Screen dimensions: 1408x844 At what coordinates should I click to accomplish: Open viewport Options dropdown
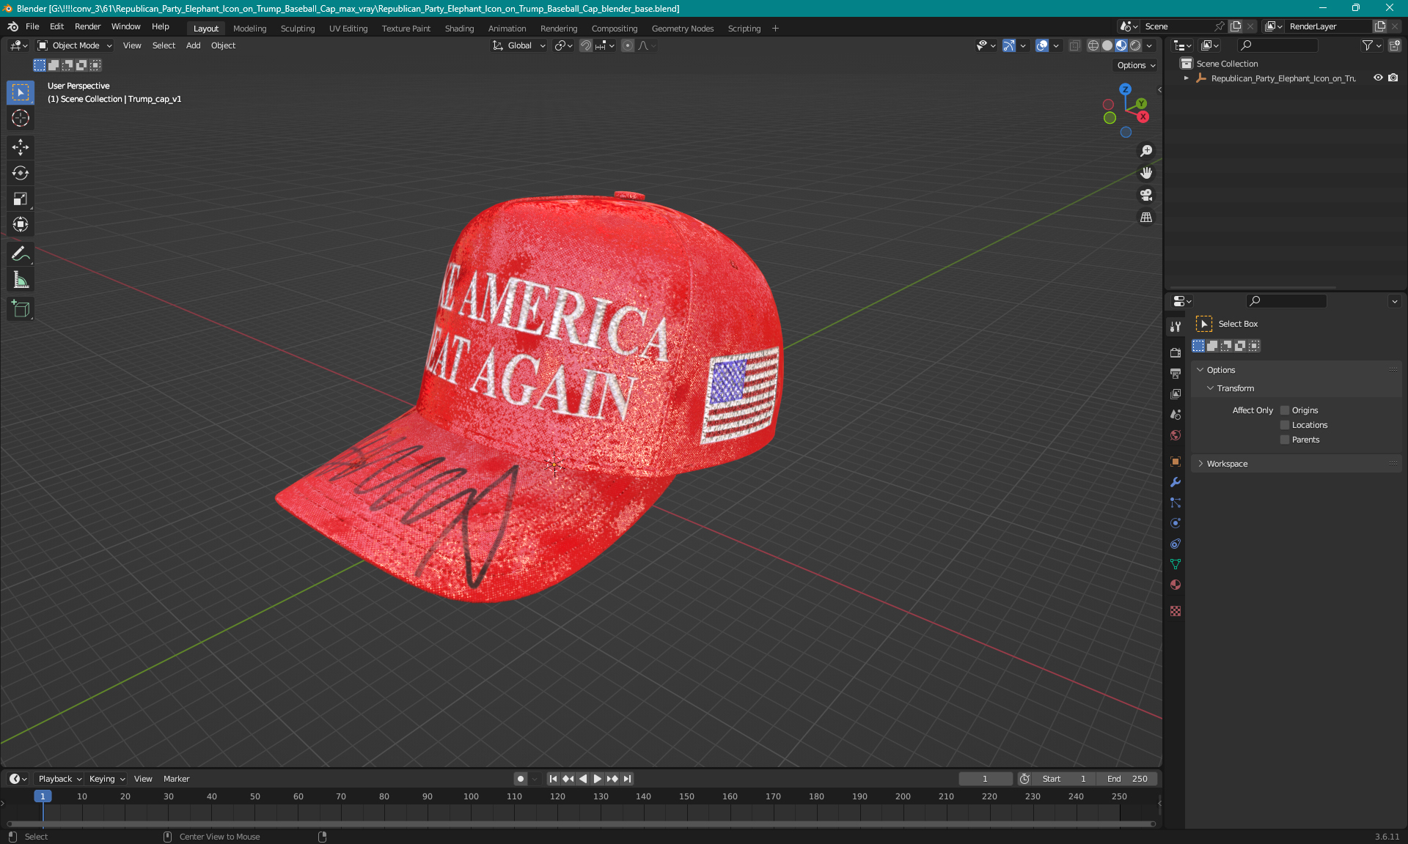click(x=1136, y=65)
